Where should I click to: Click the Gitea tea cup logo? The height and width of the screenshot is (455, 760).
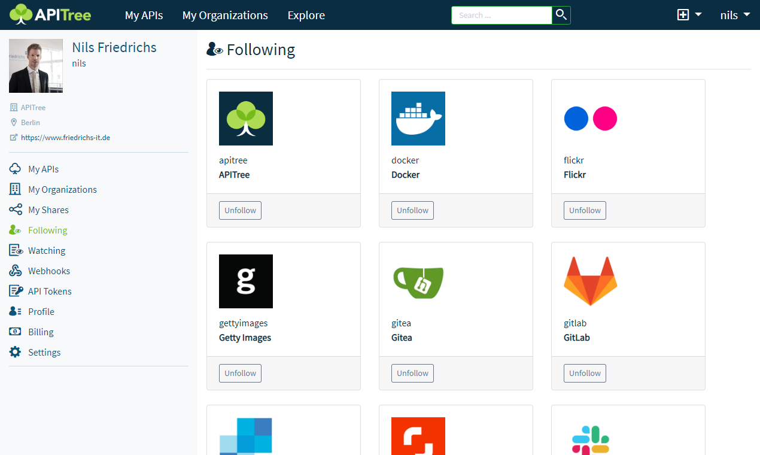pos(418,281)
